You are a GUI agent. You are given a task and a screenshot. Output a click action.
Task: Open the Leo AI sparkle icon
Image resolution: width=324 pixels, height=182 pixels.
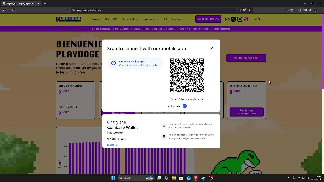click(310, 10)
